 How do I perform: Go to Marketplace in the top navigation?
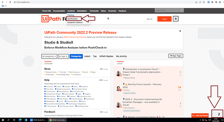pos(82,11)
